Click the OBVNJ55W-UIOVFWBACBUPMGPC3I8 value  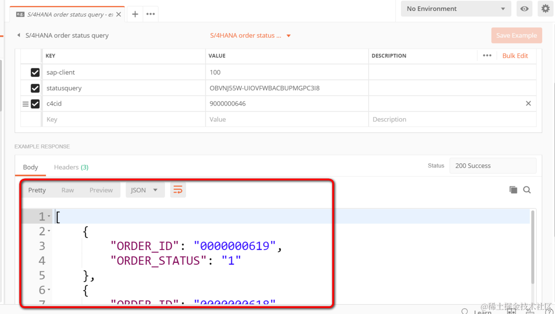[x=265, y=88]
